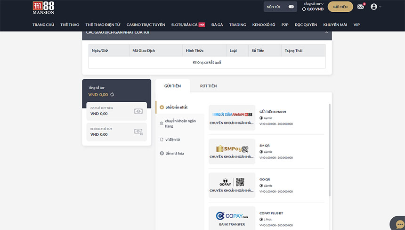Click refresh icon in the Tổng Số Dư sidebar card

point(112,95)
